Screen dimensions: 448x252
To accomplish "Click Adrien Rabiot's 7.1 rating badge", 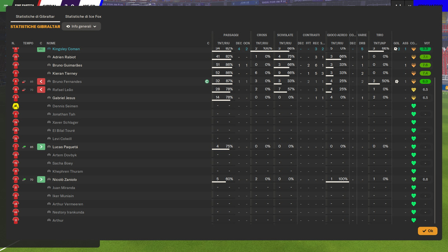I will [425, 57].
